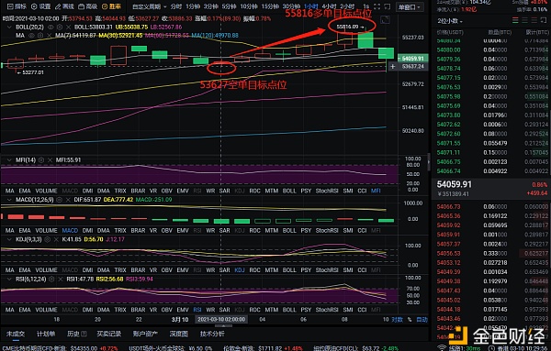Viewport: 551px width, 351px height.
Task: Select the 分时 timeframe
Action: 176,6
